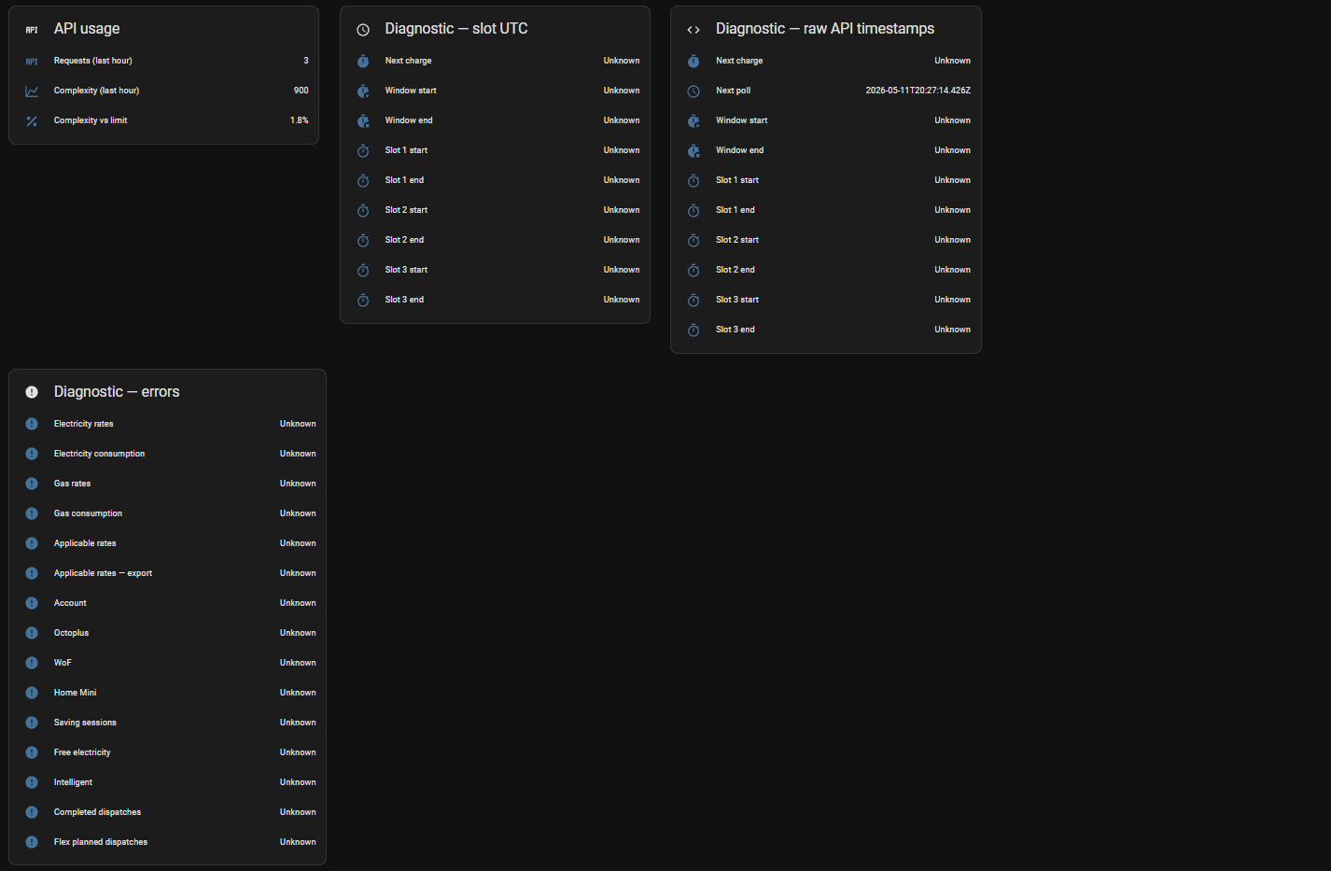Click the clock icon in slot UTC header
This screenshot has height=871, width=1331.
[363, 30]
